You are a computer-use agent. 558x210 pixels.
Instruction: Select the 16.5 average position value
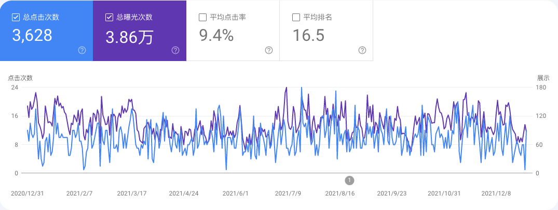[308, 35]
